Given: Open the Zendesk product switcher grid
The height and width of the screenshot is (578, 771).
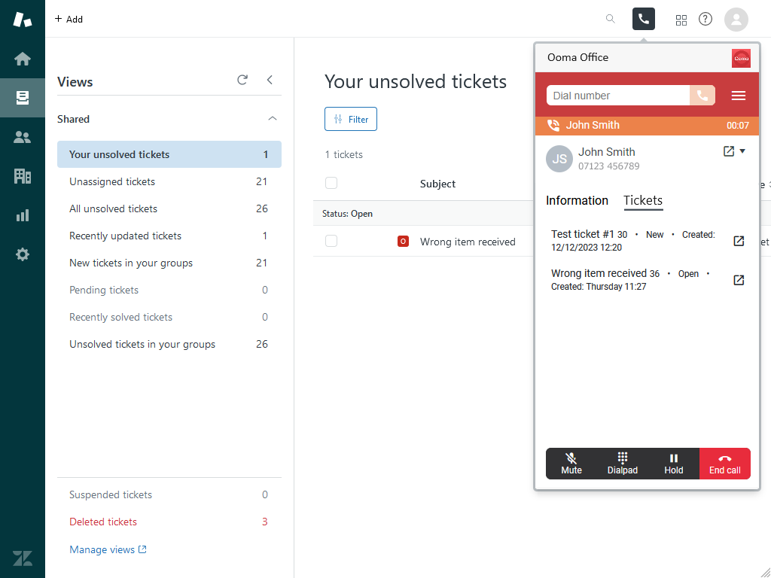Looking at the screenshot, I should tap(681, 19).
